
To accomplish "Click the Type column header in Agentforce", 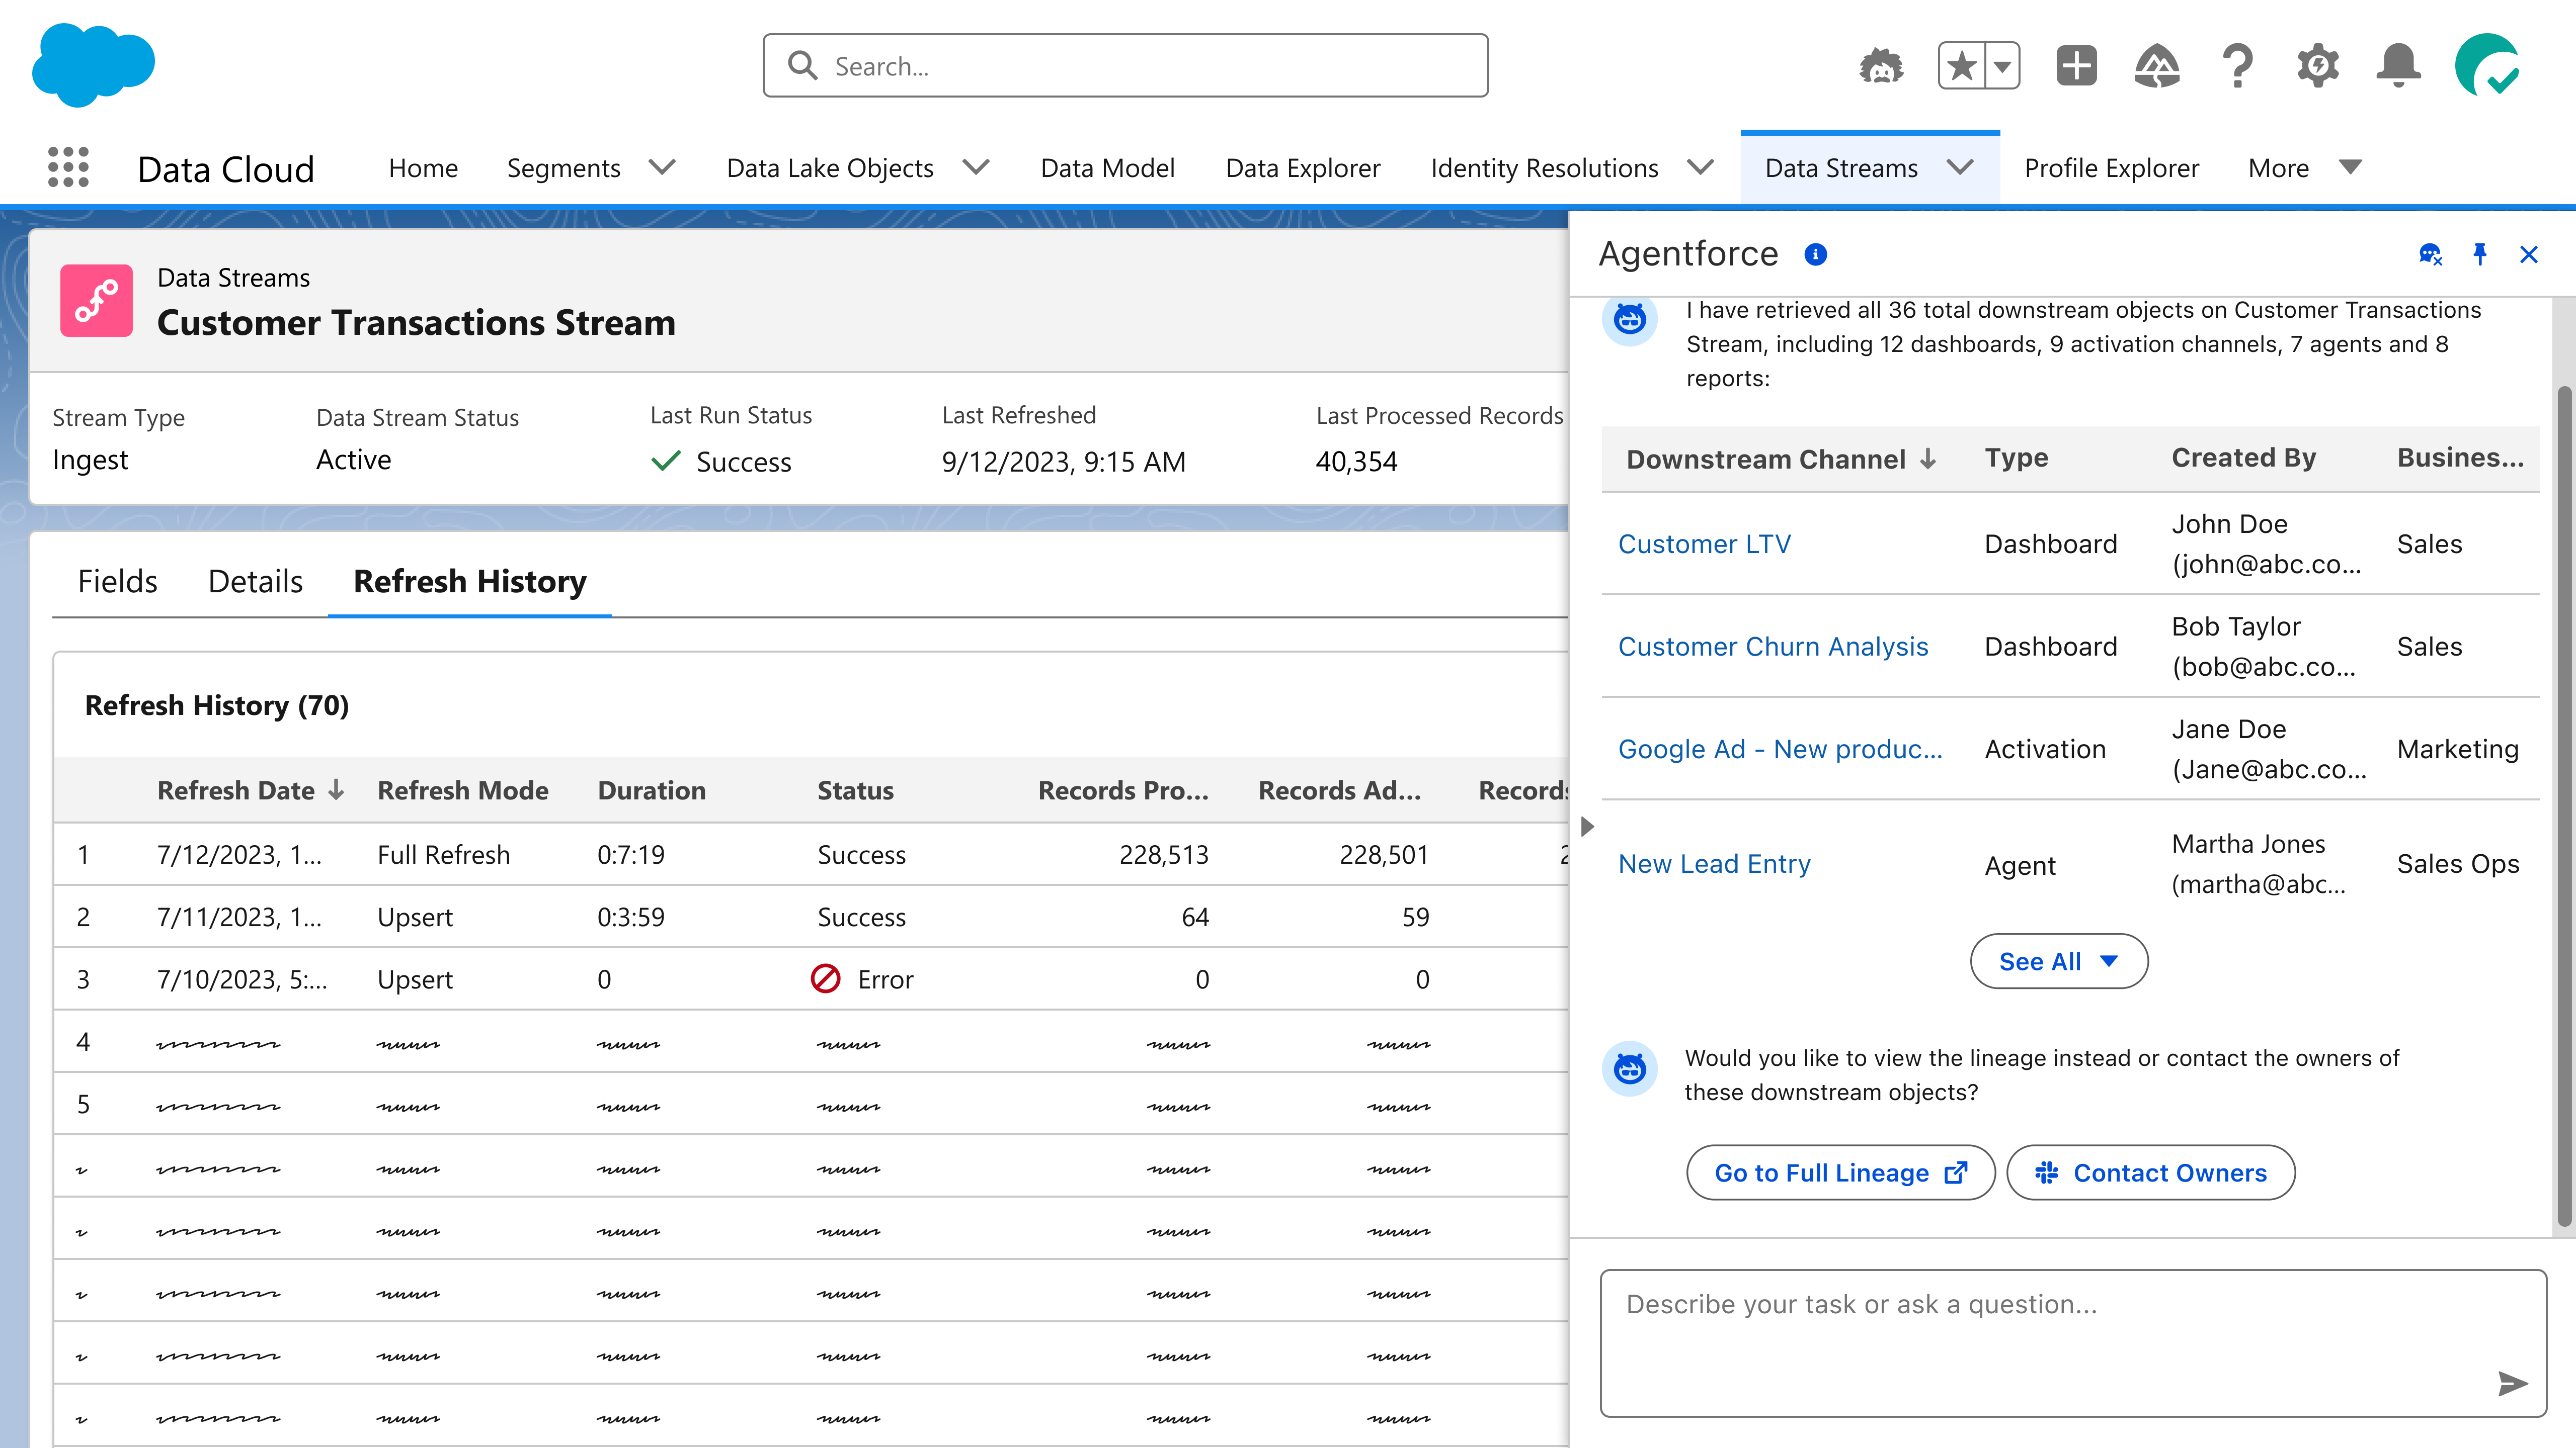I will point(2016,458).
